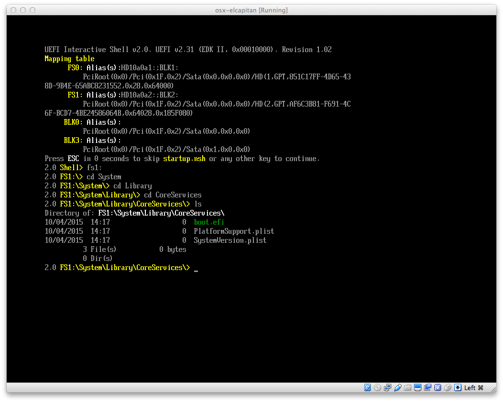
Task: Click the yellow Mapping table heading
Action: 70,59
